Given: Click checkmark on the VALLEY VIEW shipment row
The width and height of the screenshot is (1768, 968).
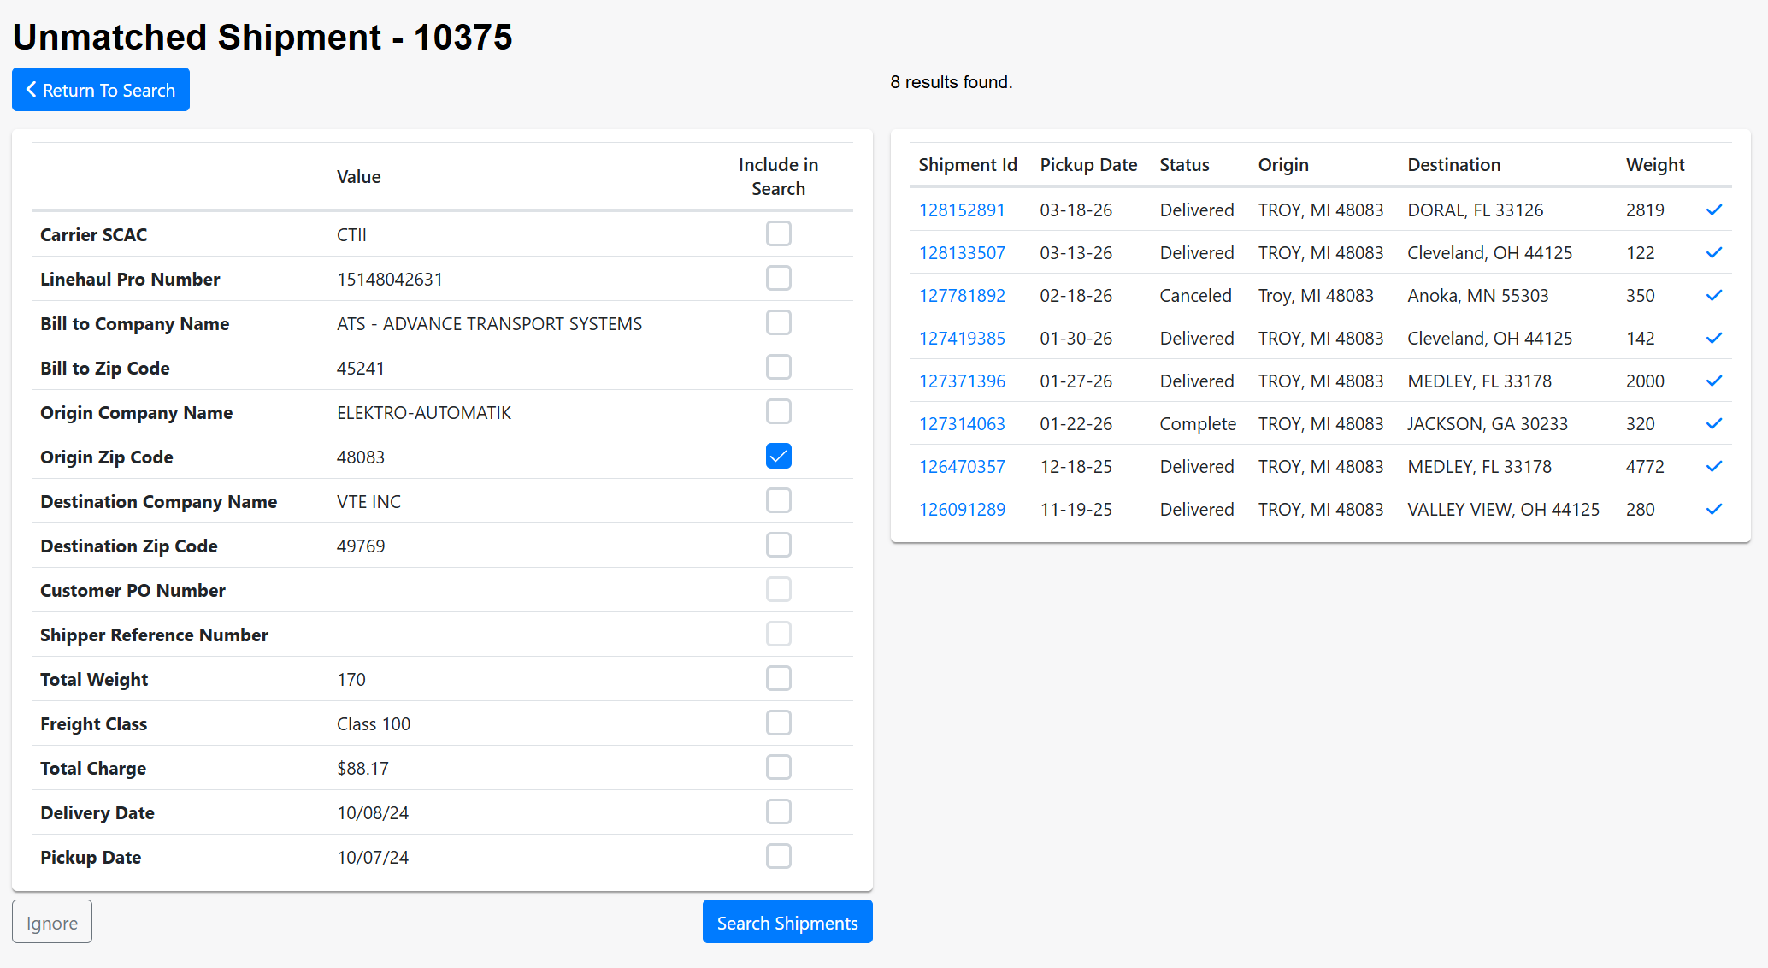Looking at the screenshot, I should pyautogui.click(x=1713, y=510).
